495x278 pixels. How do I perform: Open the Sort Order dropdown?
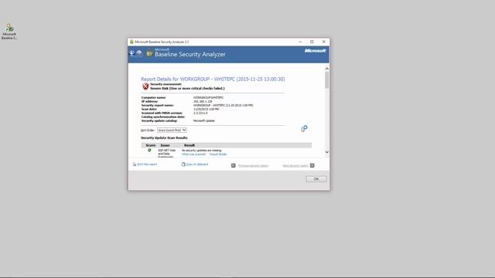[x=172, y=131]
